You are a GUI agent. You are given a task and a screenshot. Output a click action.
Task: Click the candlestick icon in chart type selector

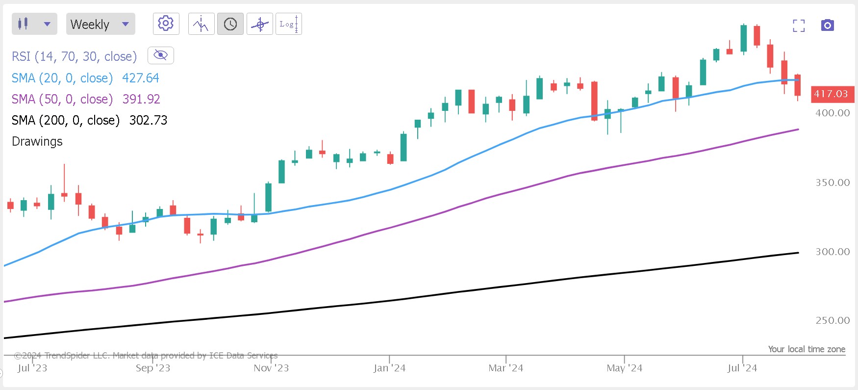point(23,24)
